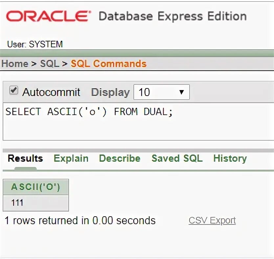274x259 pixels.
Task: Click the Database Express Edition title
Action: [x=172, y=16]
